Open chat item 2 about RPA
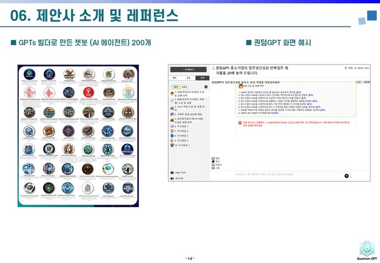380x263 pixels. (189, 101)
